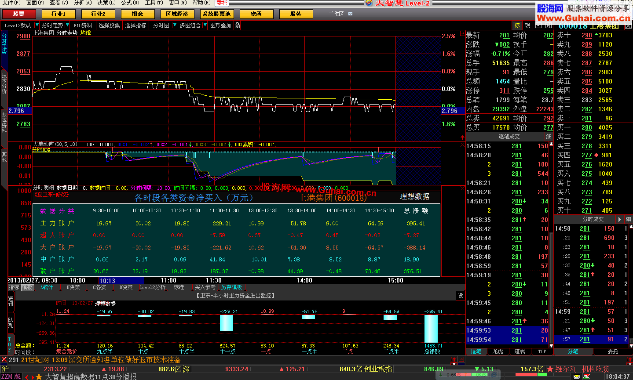This screenshot has height=380, width=633.
Task: Click the 逐笔成交 header
Action: coord(509,137)
